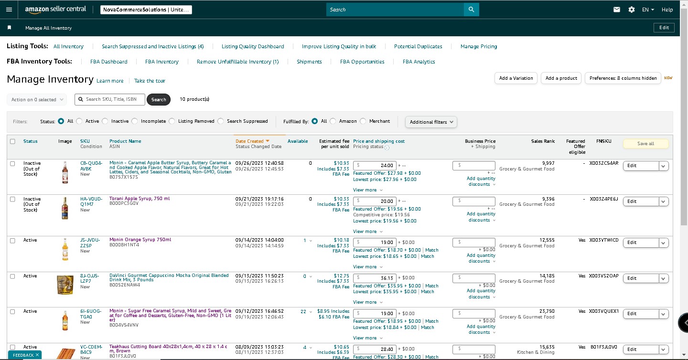The width and height of the screenshot is (688, 360).
Task: Select the Incomplete status filter
Action: point(135,121)
